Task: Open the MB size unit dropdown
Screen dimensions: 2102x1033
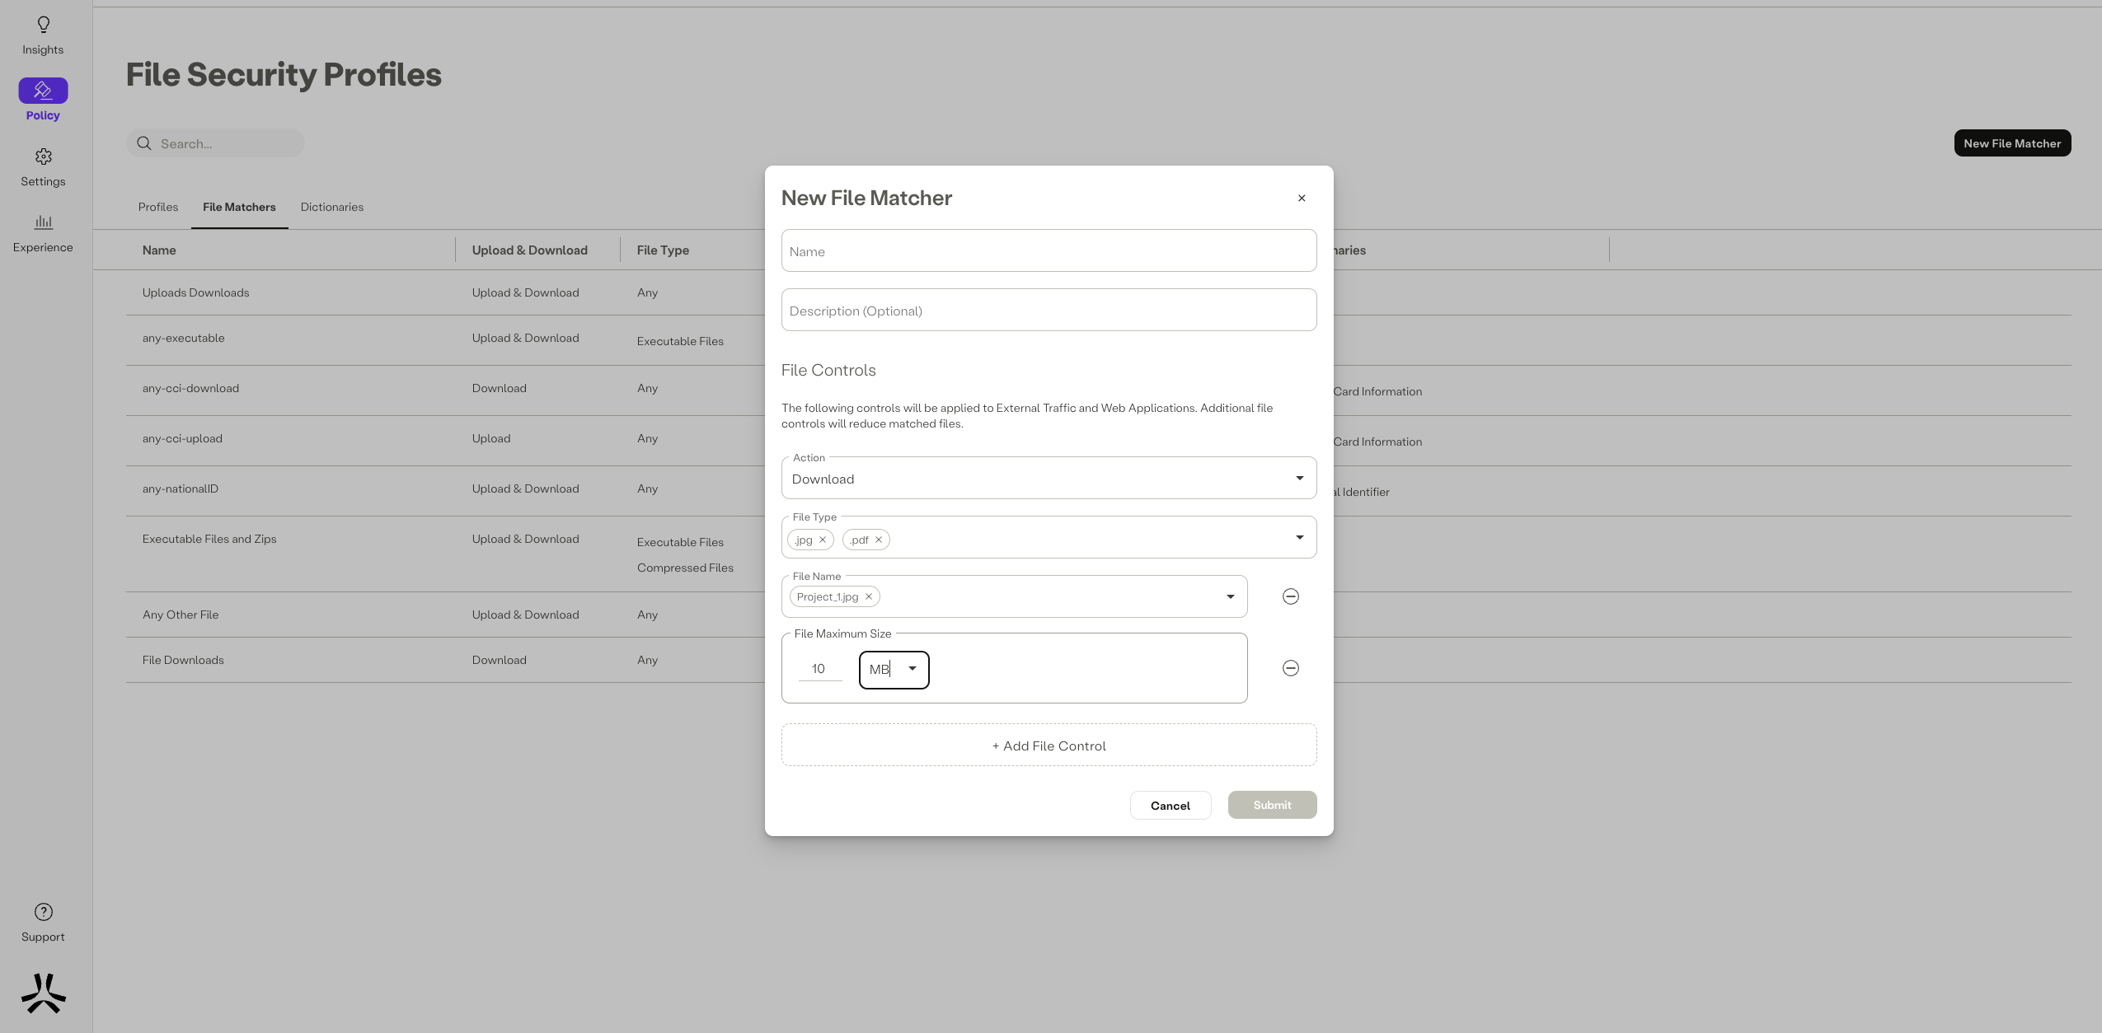Action: pos(912,669)
